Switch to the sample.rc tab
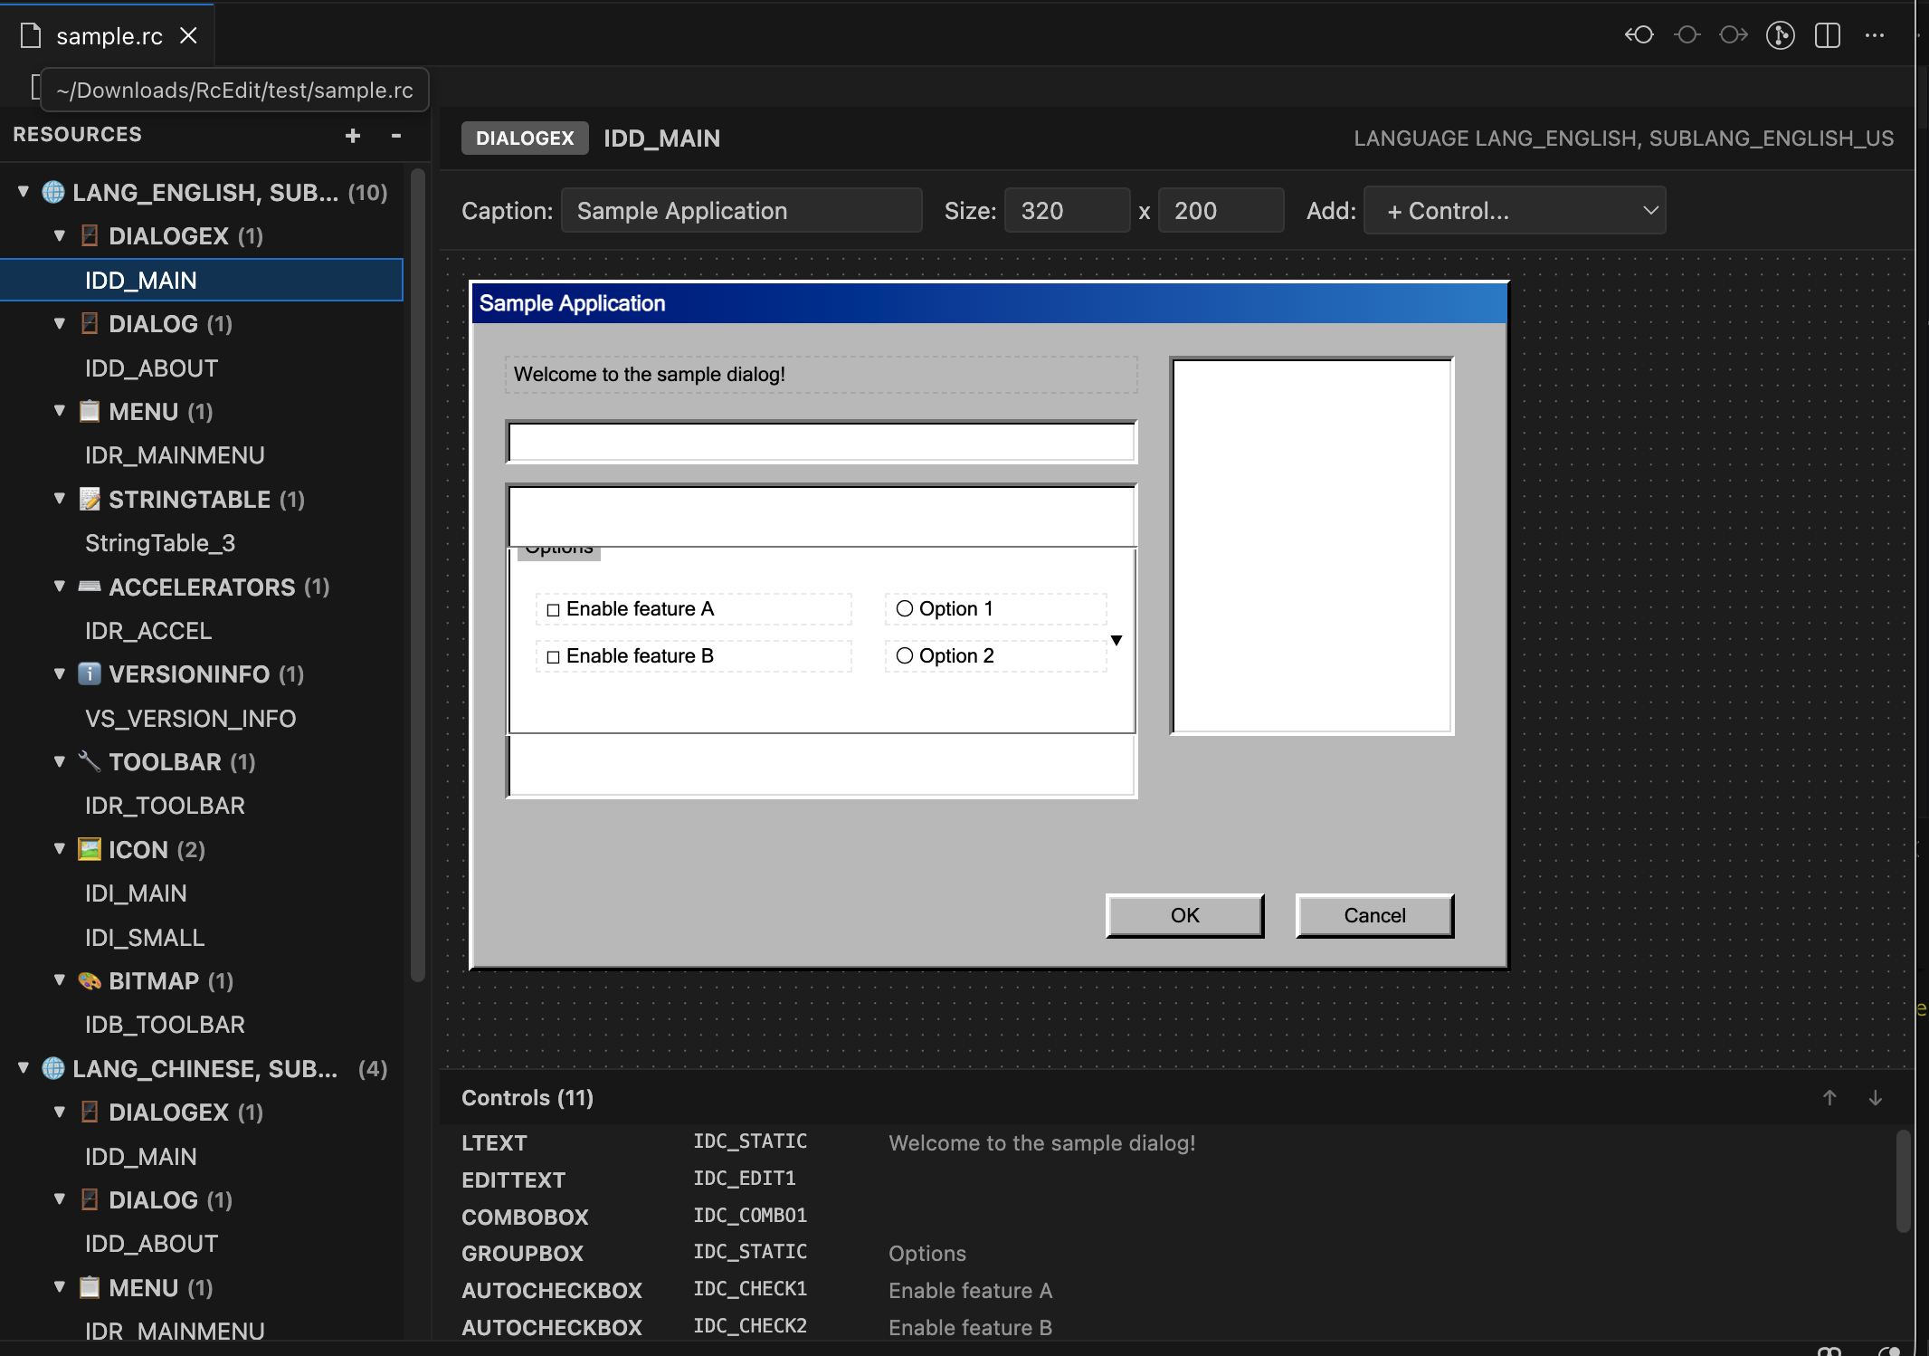 coord(108,35)
